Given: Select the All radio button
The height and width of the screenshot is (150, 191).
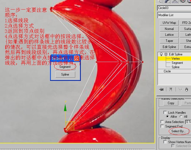Looking at the screenshot, I should coord(181,117).
